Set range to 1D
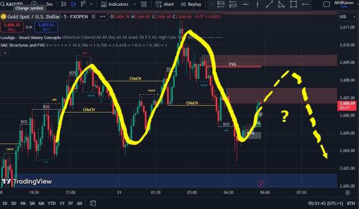 tap(5, 203)
